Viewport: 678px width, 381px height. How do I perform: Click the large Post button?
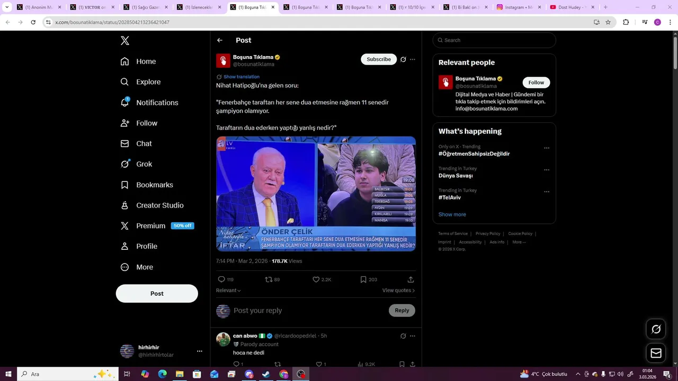pos(157,294)
